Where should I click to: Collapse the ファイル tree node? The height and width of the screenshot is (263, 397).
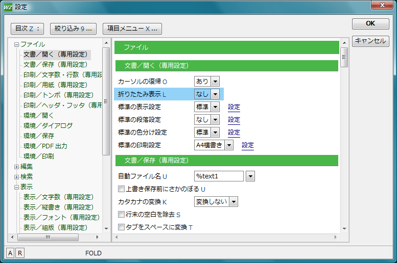pyautogui.click(x=16, y=45)
